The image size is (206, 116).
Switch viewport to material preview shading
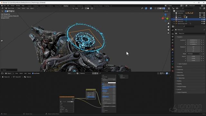[162, 8]
